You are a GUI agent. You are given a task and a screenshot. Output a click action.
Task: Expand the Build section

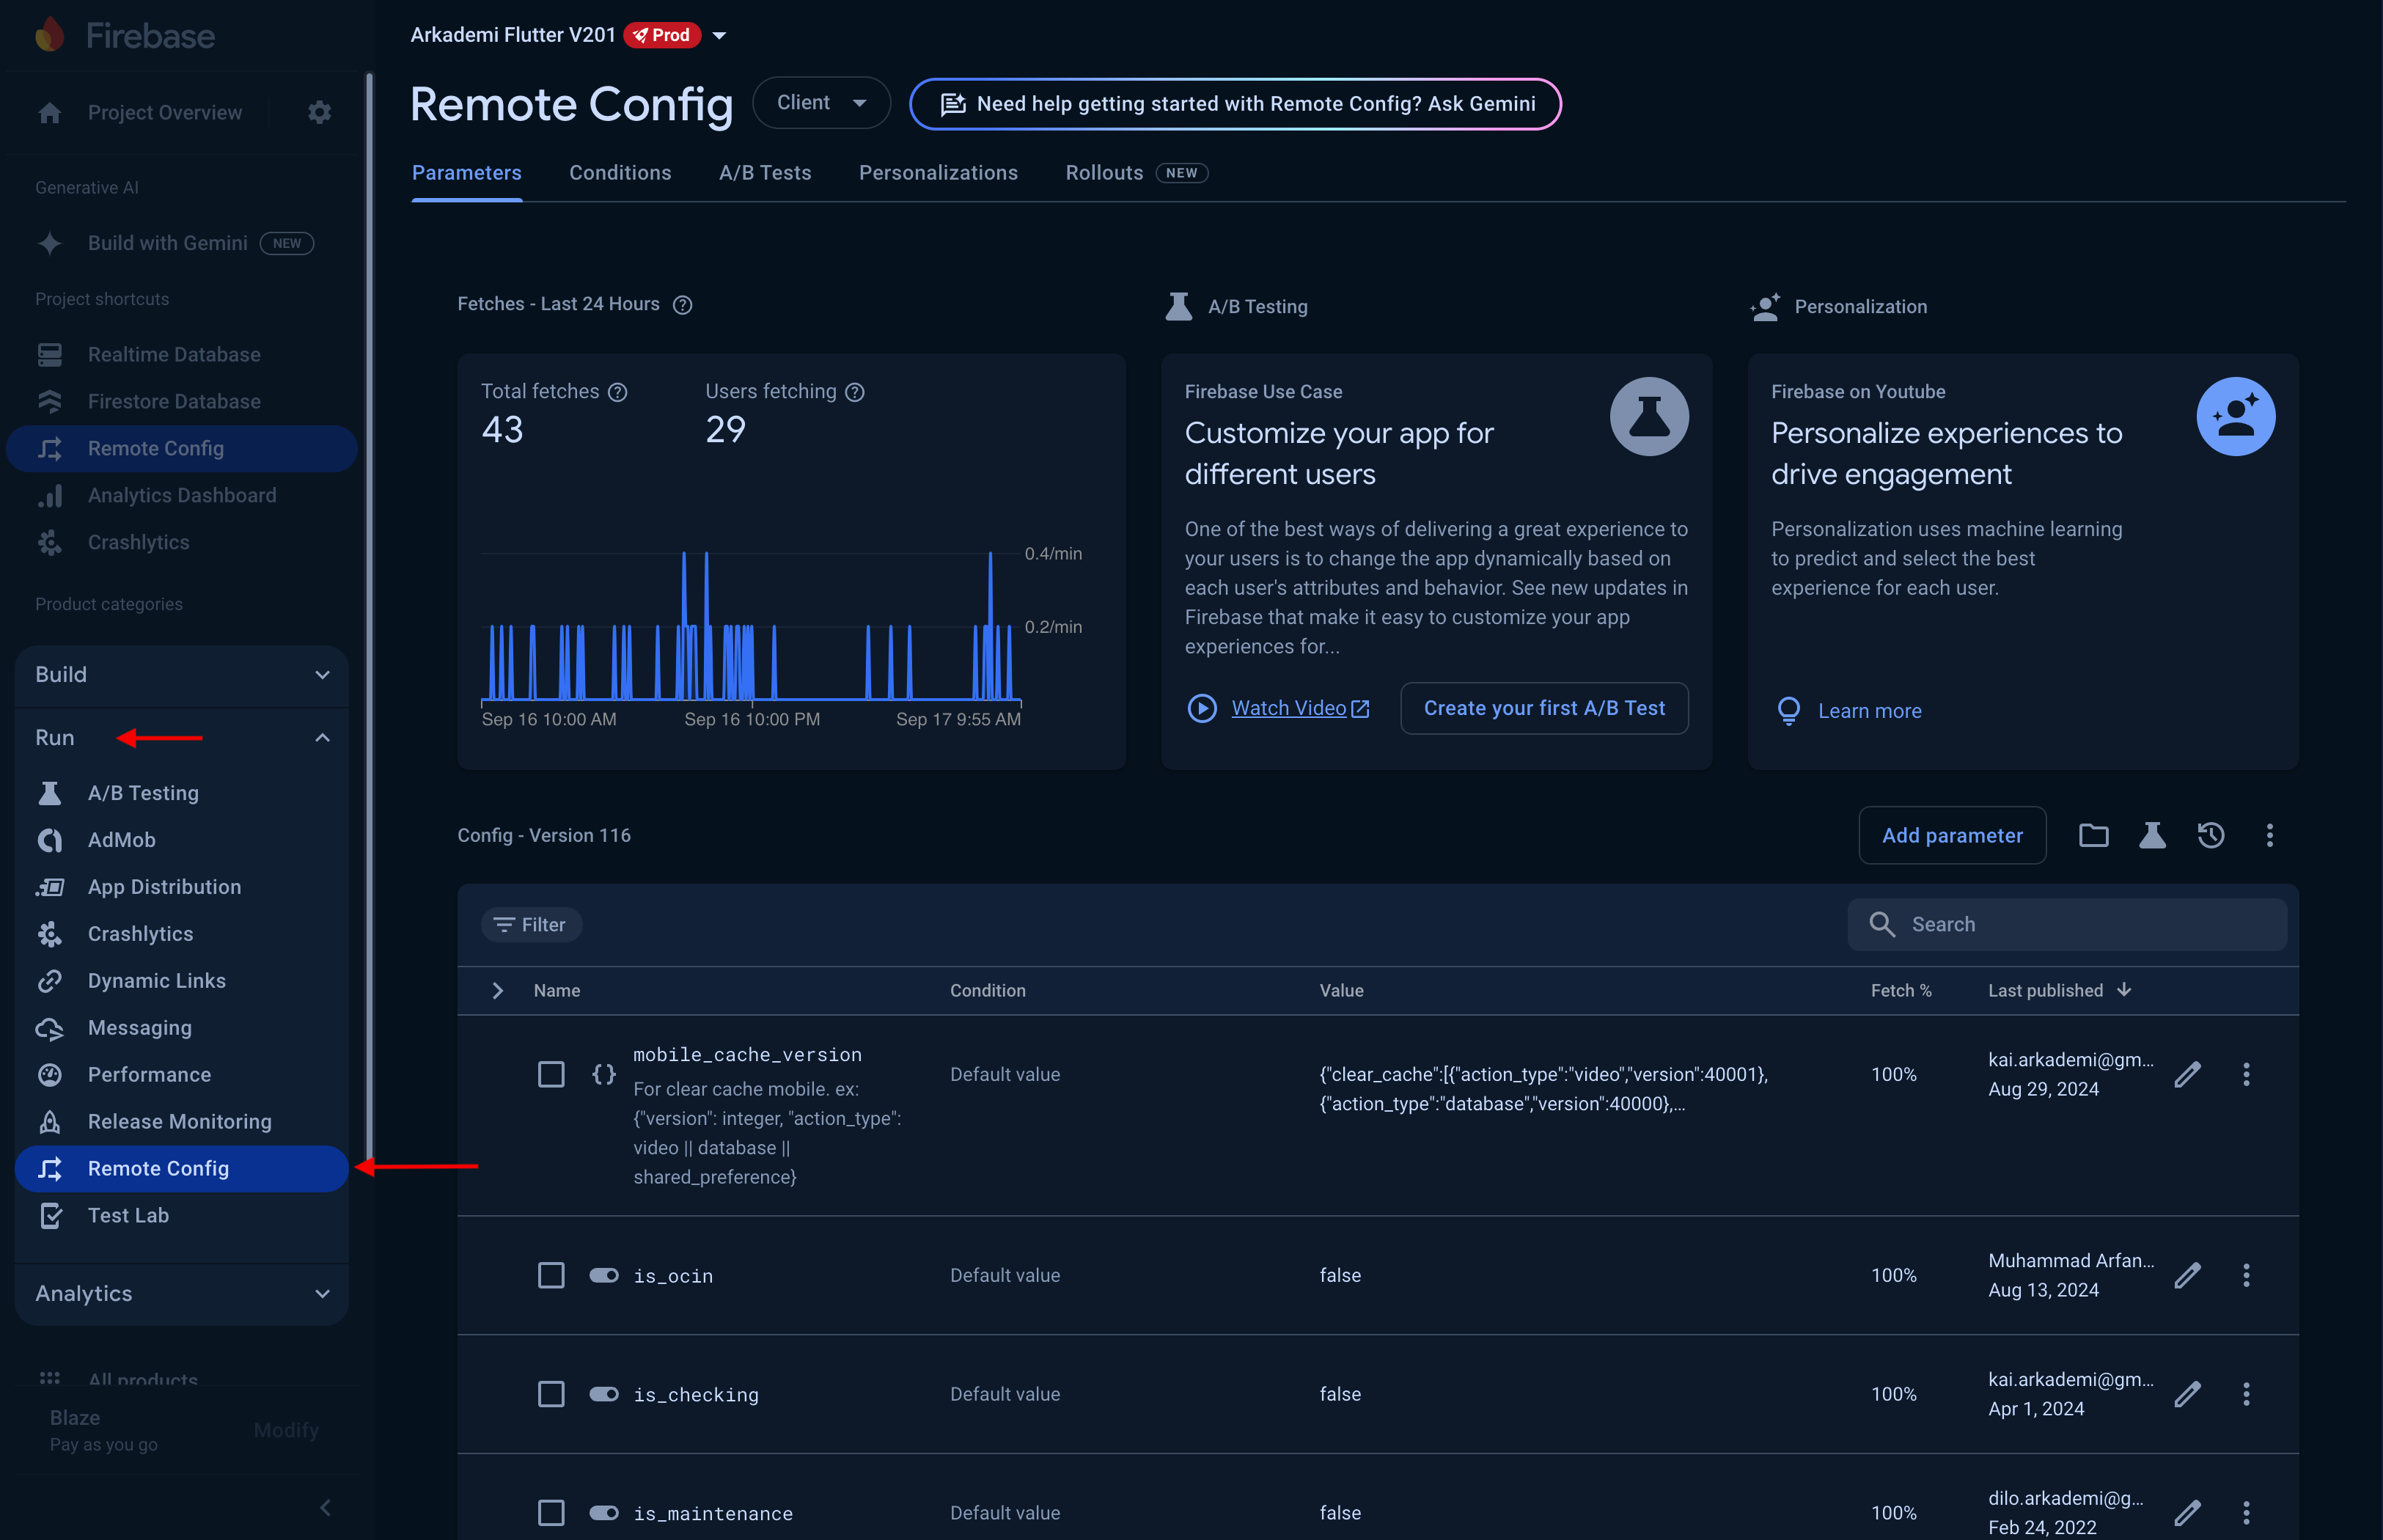(x=322, y=675)
